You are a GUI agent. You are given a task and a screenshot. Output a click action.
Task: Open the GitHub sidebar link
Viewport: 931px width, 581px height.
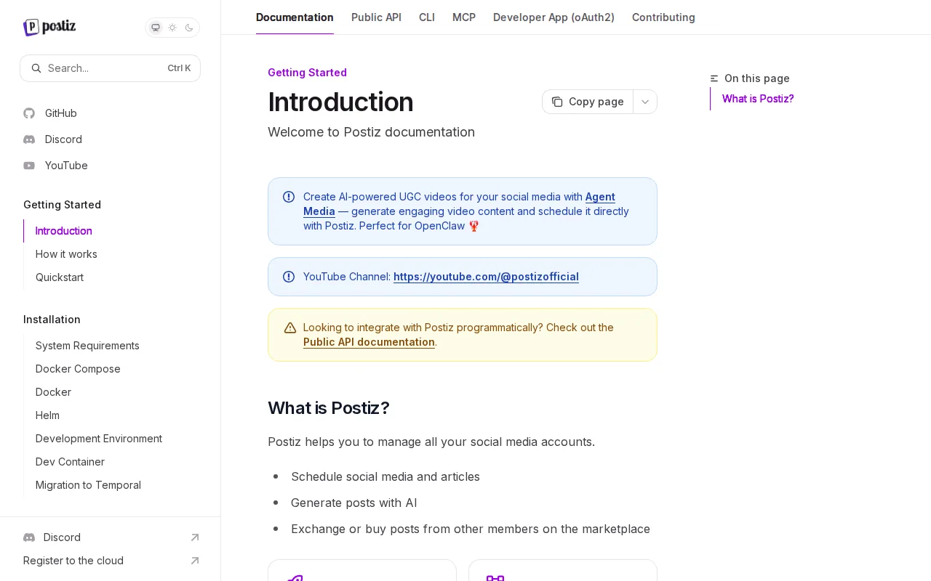pyautogui.click(x=61, y=113)
